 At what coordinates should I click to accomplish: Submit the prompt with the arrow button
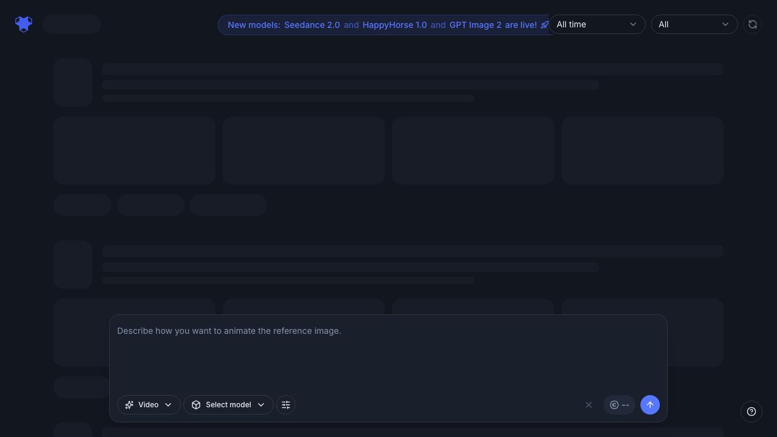click(650, 405)
